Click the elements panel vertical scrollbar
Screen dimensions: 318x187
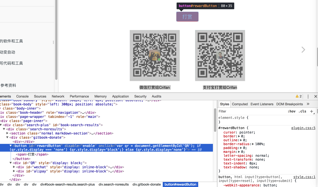point(215,120)
